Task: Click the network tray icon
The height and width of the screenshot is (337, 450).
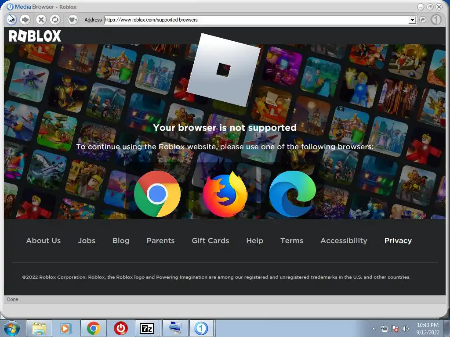Action: [384, 329]
